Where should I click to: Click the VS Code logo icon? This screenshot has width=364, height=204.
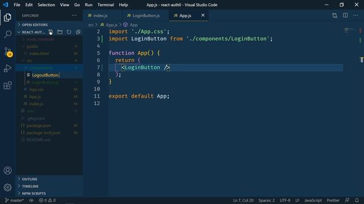5,5
